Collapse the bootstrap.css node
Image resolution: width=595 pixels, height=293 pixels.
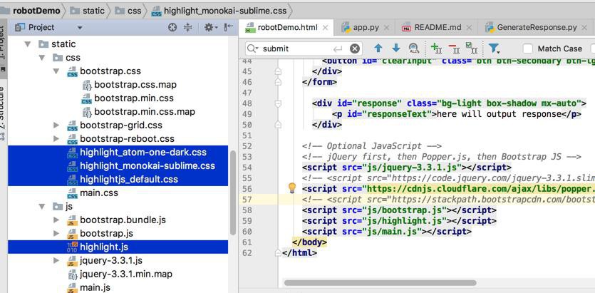(x=56, y=71)
